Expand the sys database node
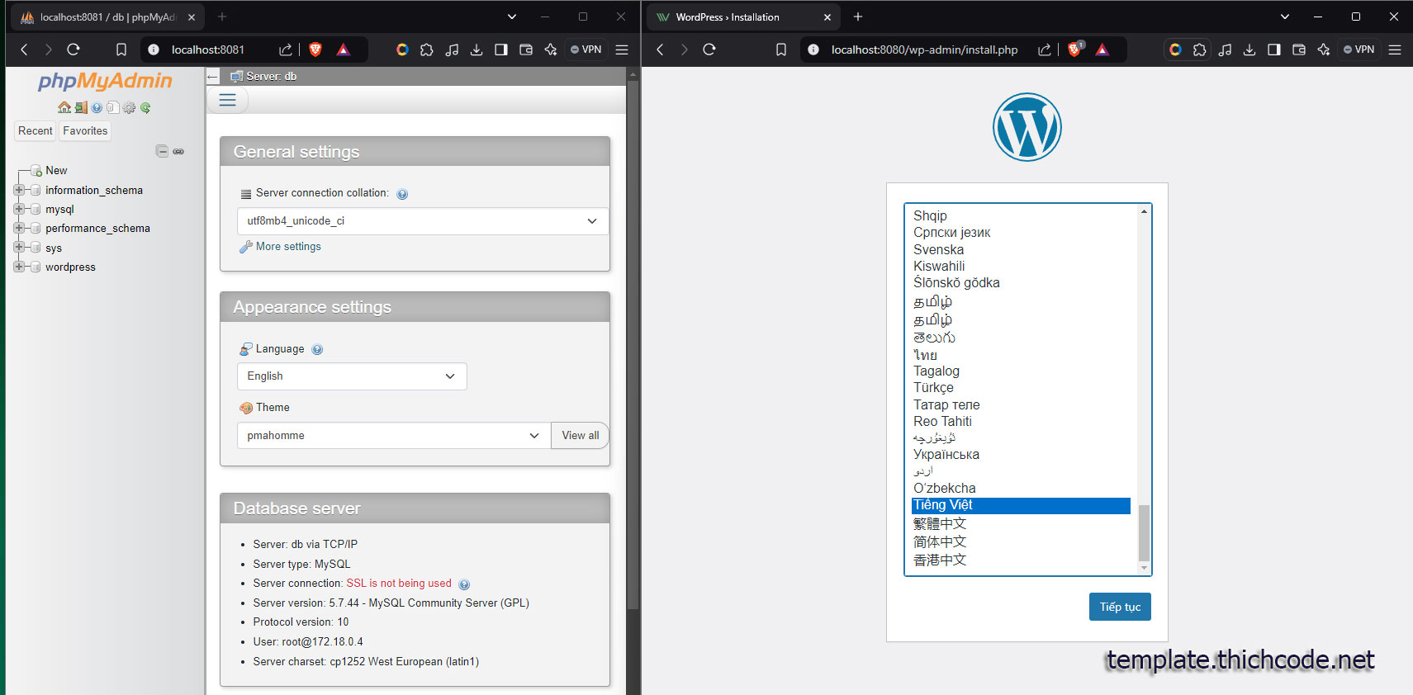This screenshot has height=695, width=1413. click(x=19, y=247)
